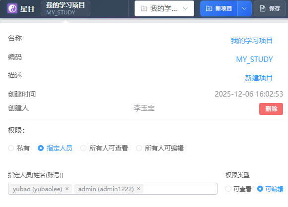The image size is (288, 207).
Task: Click the 创建时间 label
Action: coord(22,94)
